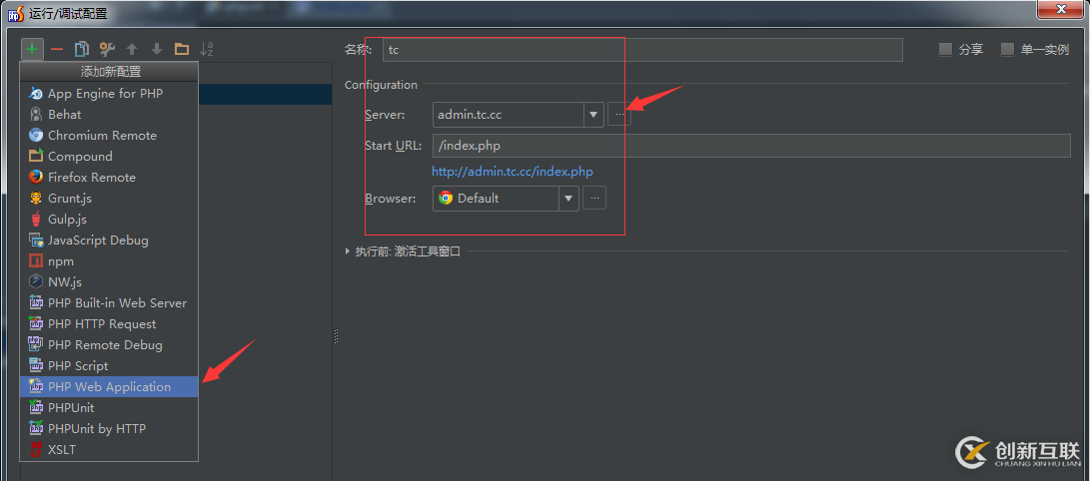The height and width of the screenshot is (481, 1090).
Task: Select App Engine for PHP
Action: [109, 93]
